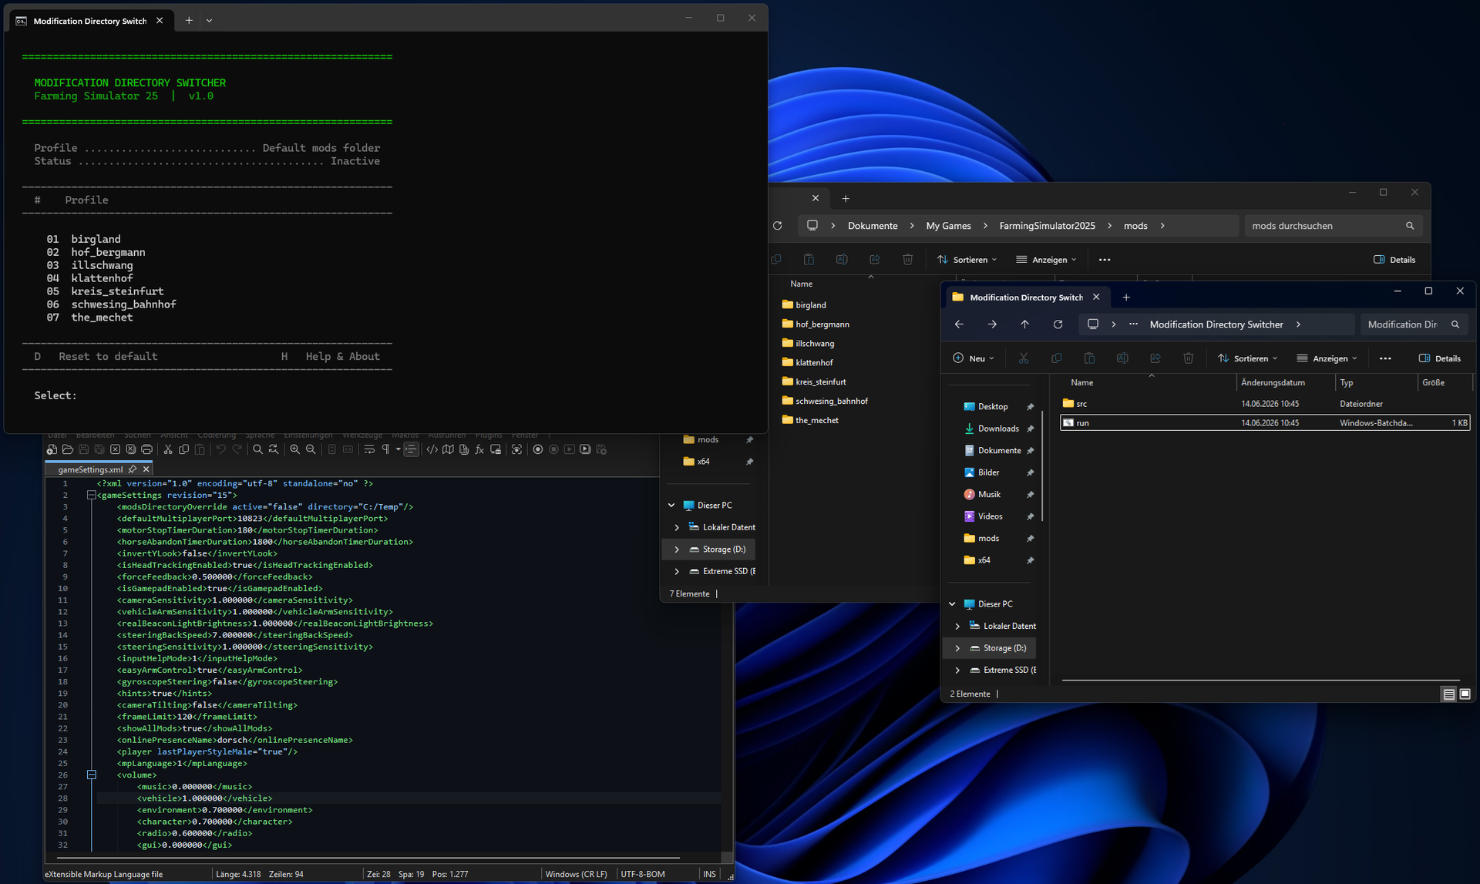Image resolution: width=1480 pixels, height=884 pixels.
Task: Collapse Dieser PC in mods explorer sidebar
Action: [671, 506]
